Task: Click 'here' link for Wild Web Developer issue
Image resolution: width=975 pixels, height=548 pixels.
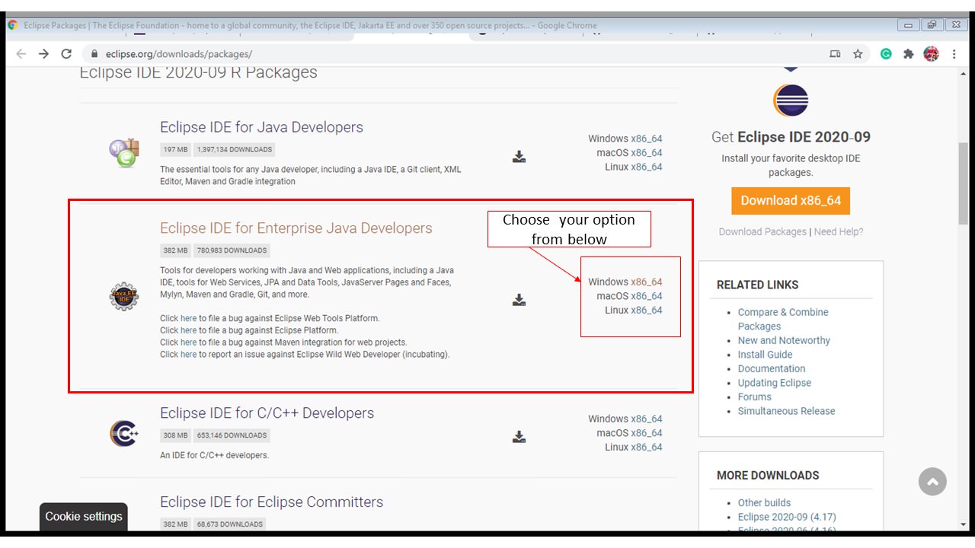Action: [188, 354]
